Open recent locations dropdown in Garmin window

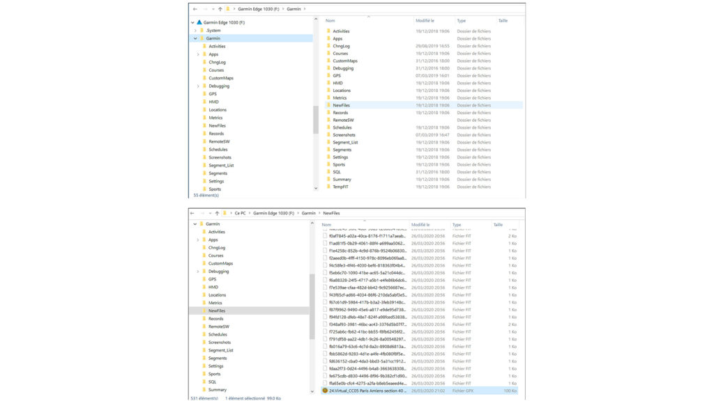(213, 9)
